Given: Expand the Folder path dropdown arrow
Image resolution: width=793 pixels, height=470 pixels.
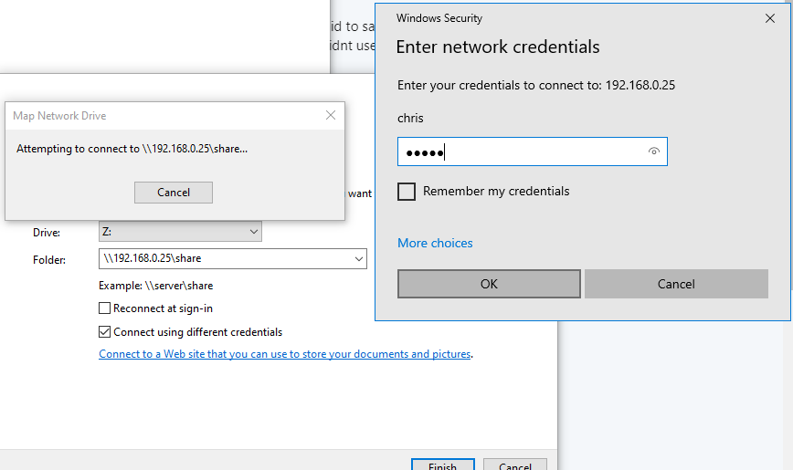Looking at the screenshot, I should (358, 259).
